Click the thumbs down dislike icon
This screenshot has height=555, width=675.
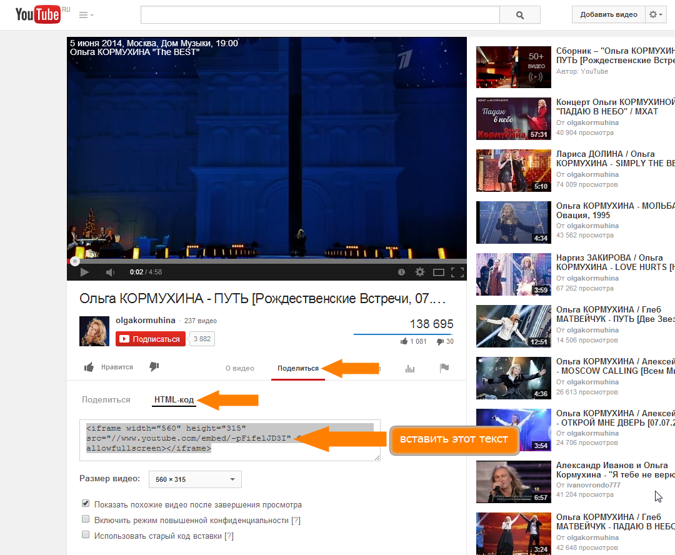click(x=154, y=367)
